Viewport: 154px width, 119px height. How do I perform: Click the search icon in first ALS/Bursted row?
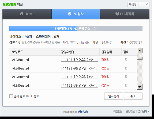pyautogui.click(x=126, y=60)
